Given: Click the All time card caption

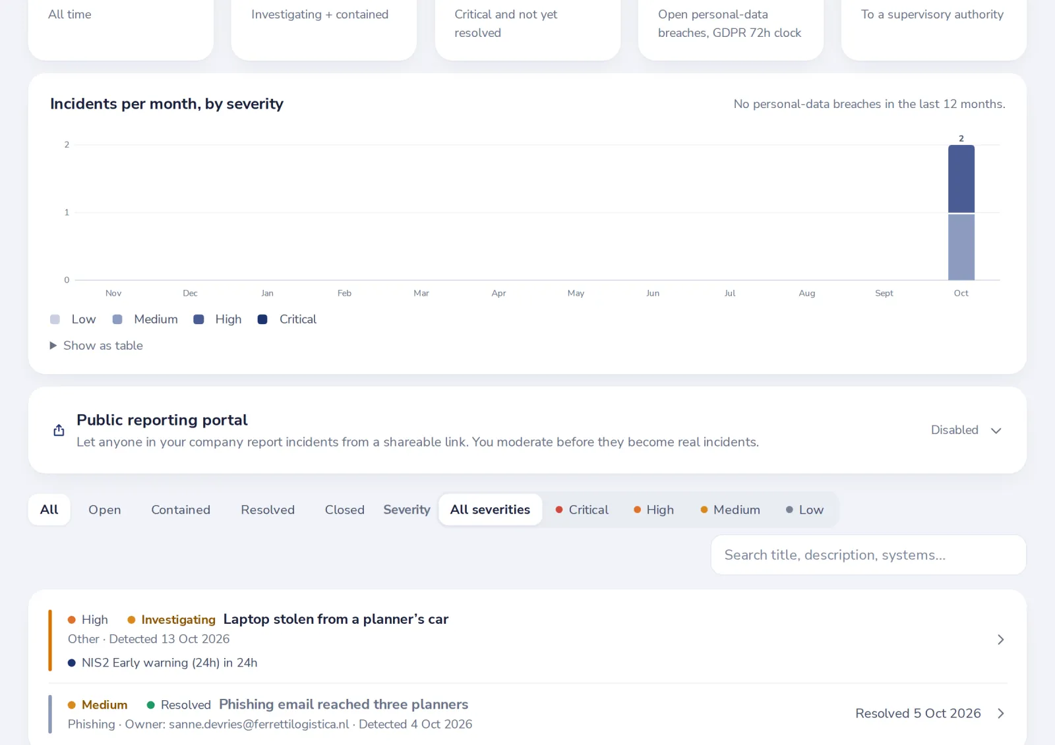Looking at the screenshot, I should [x=70, y=14].
